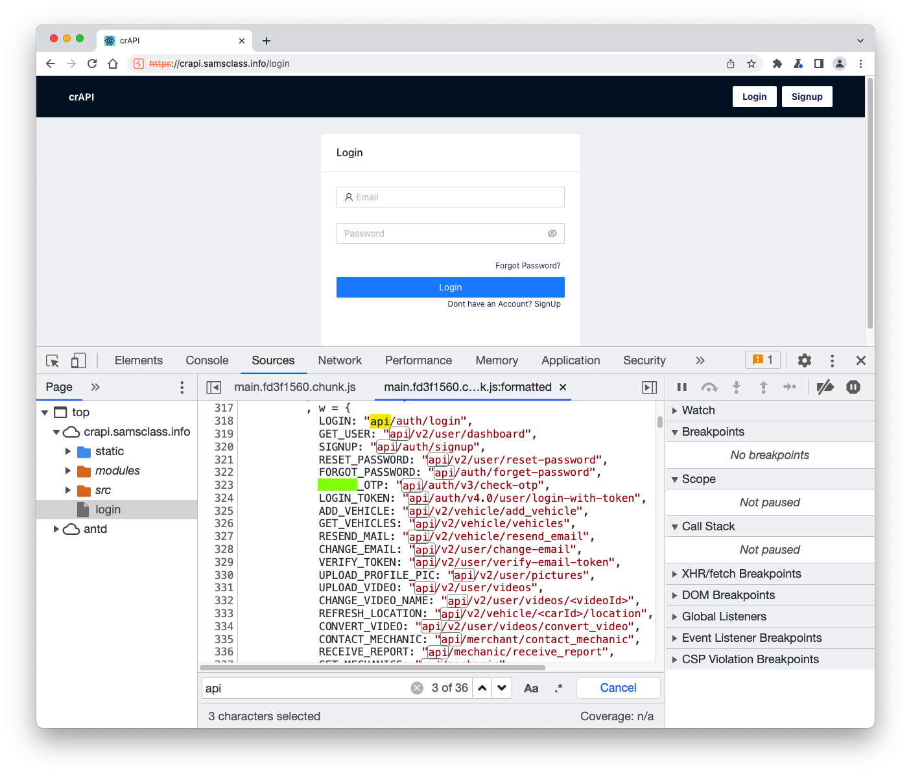Viewport: 911px width, 776px height.
Task: Step into next function call
Action: tap(736, 387)
